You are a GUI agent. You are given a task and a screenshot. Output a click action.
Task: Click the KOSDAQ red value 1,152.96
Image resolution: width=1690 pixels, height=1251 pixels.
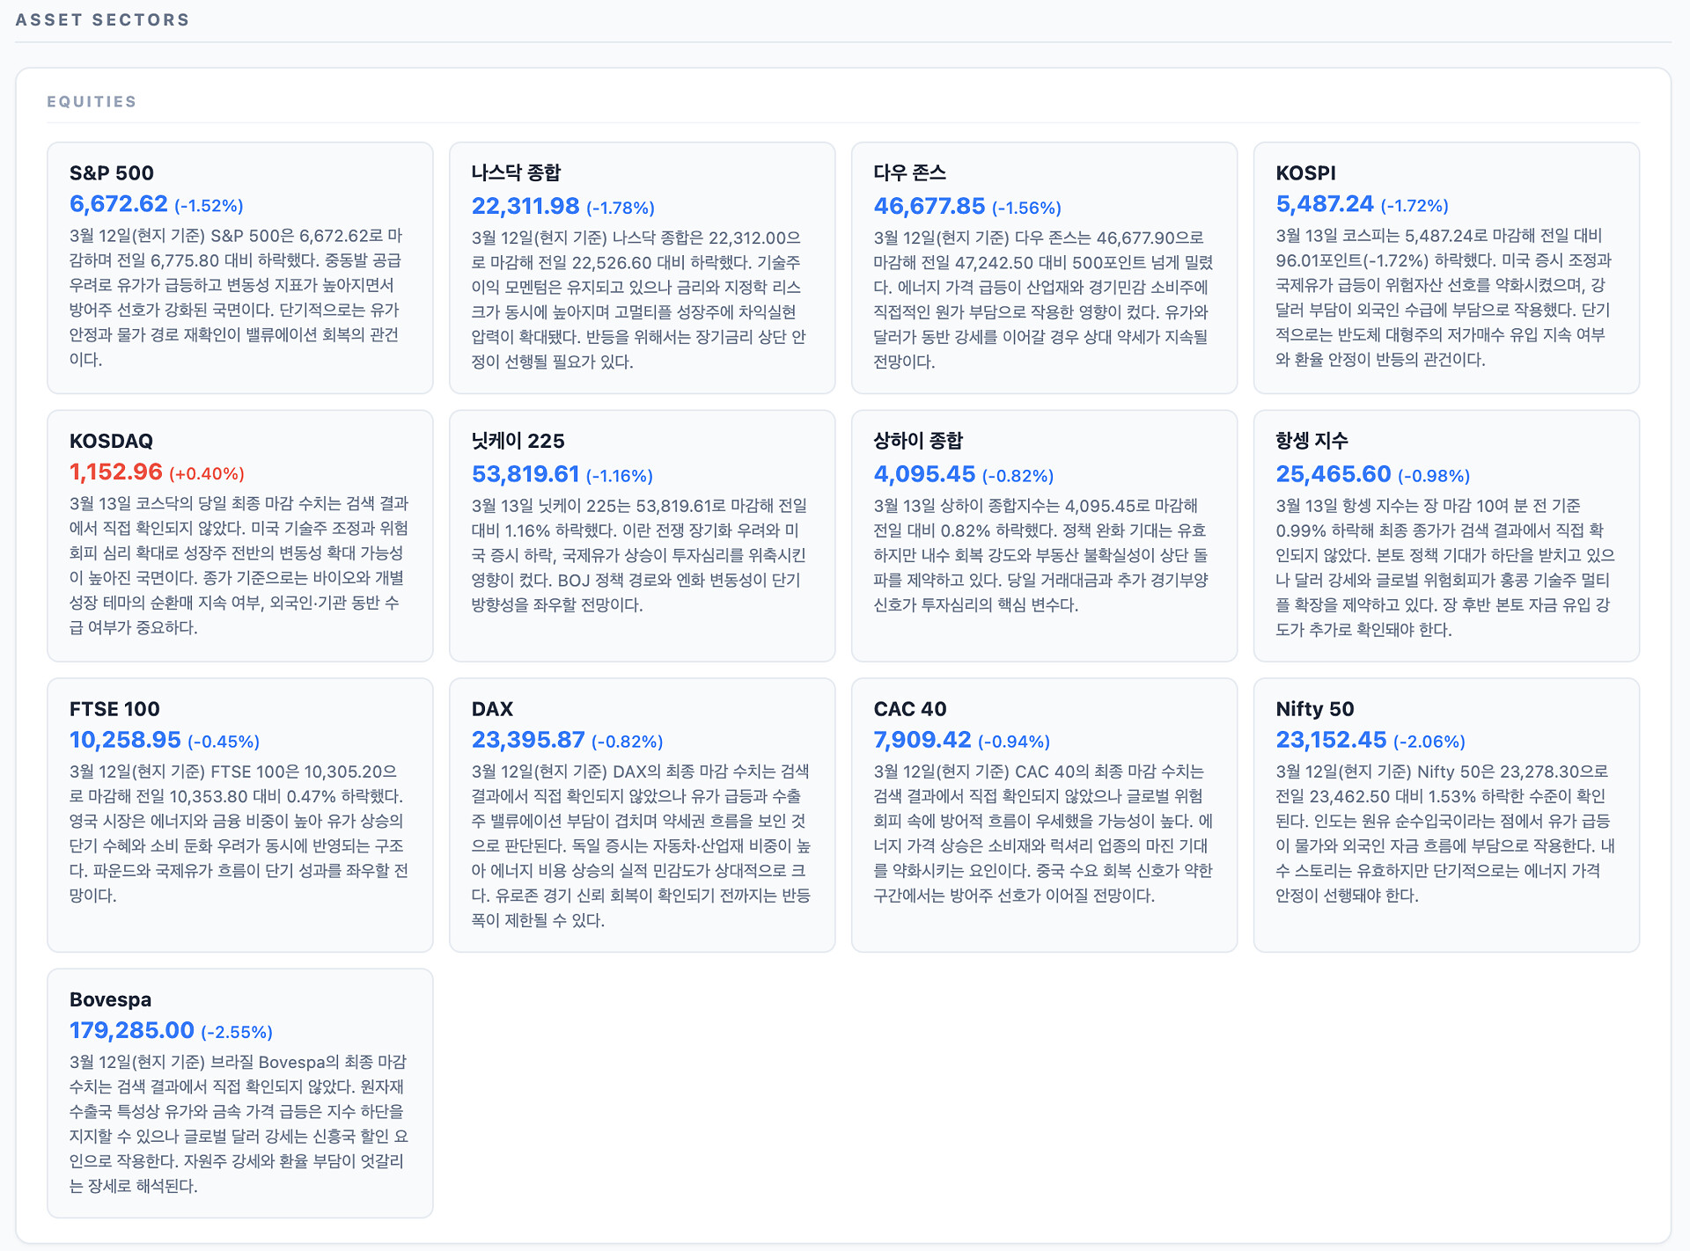[115, 472]
